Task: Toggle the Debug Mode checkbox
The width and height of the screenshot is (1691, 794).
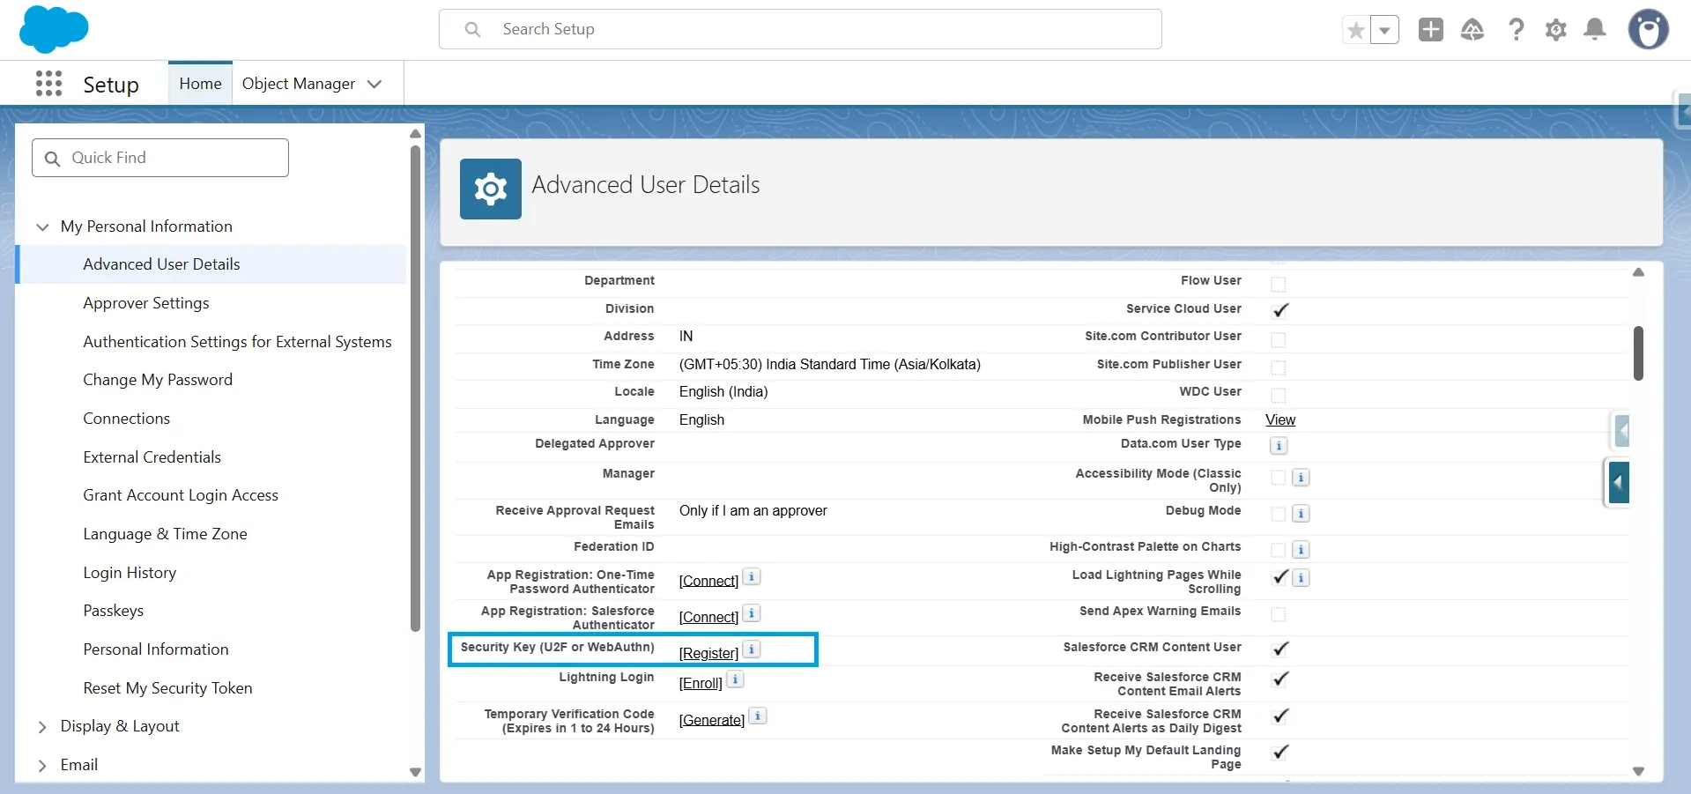Action: pos(1279,514)
